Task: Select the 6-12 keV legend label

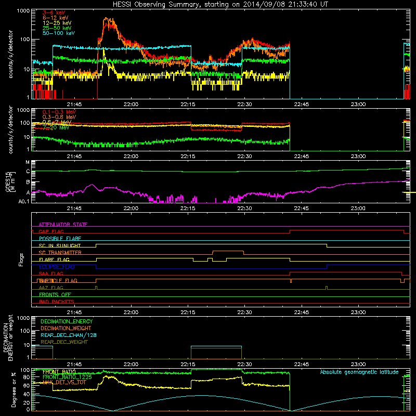Action: click(x=55, y=18)
